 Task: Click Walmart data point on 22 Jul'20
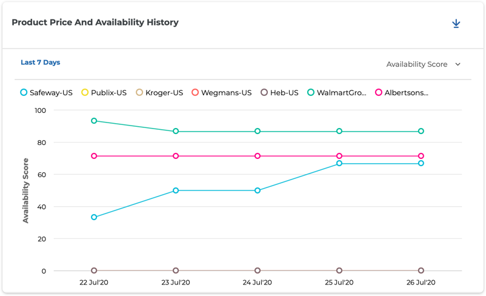coord(94,121)
